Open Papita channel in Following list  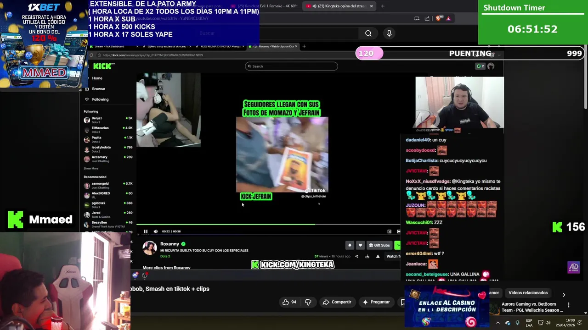point(108,139)
